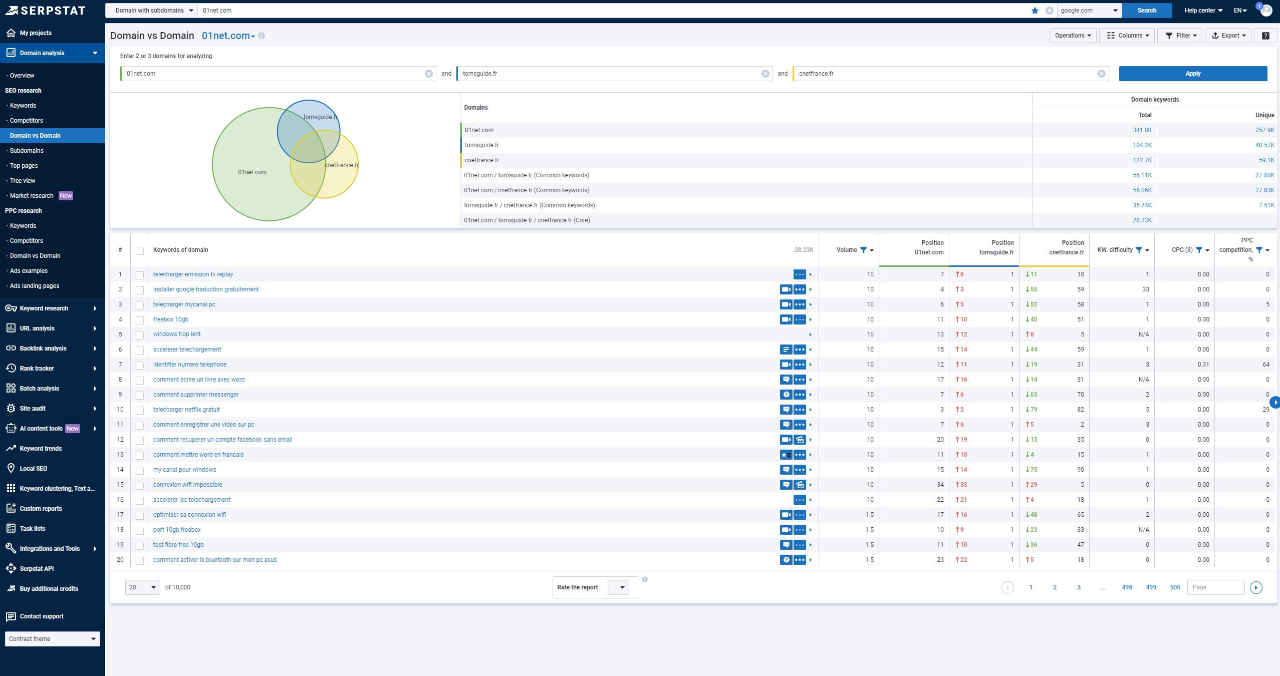Screen dimensions: 1280x676
Task: Check the box for comment activer le bluetooth row
Action: 140,560
